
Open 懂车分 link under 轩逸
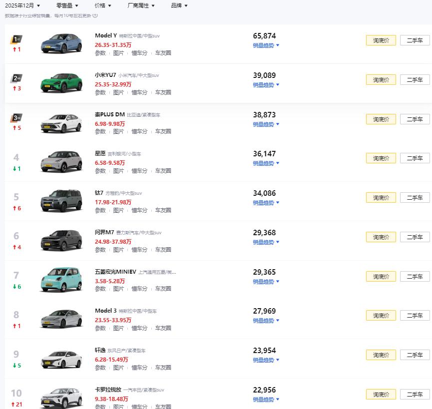[x=139, y=368]
